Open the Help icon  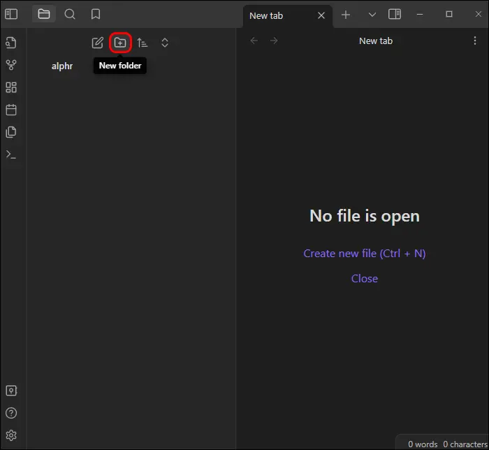11,413
